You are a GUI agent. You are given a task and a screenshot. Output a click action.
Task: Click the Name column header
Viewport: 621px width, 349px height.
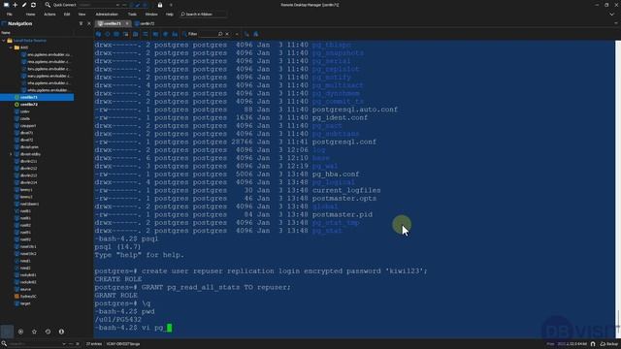[6, 33]
